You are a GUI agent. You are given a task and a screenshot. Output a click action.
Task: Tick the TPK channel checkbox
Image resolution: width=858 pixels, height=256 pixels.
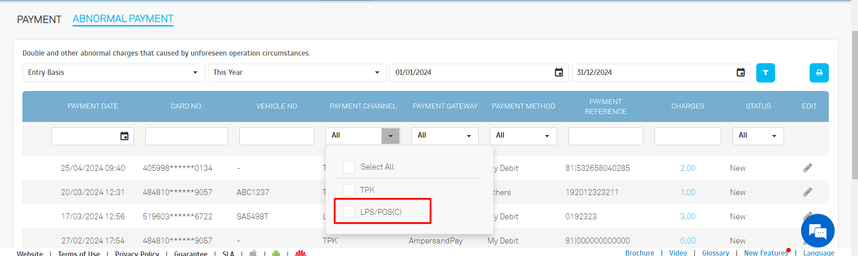[x=349, y=190]
